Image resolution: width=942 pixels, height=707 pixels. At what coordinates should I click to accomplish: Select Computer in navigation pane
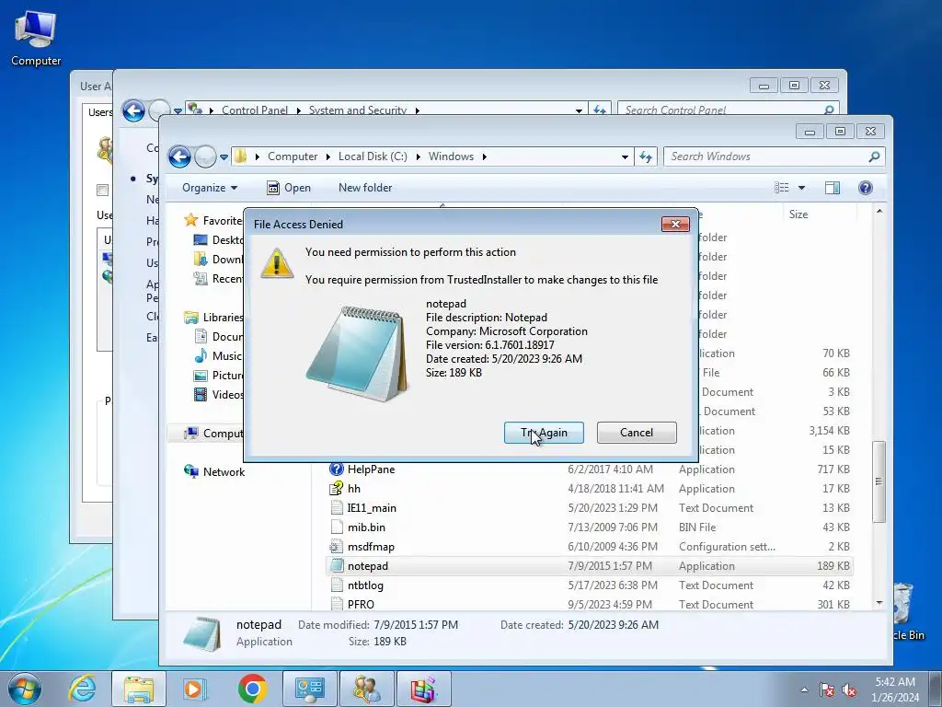coord(213,433)
